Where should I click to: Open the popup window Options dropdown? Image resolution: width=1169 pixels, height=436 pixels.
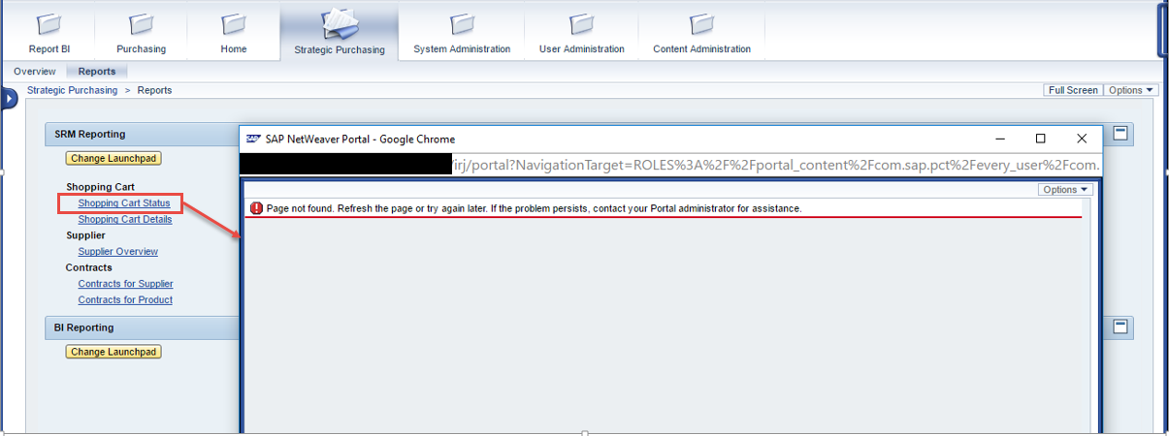pos(1065,190)
